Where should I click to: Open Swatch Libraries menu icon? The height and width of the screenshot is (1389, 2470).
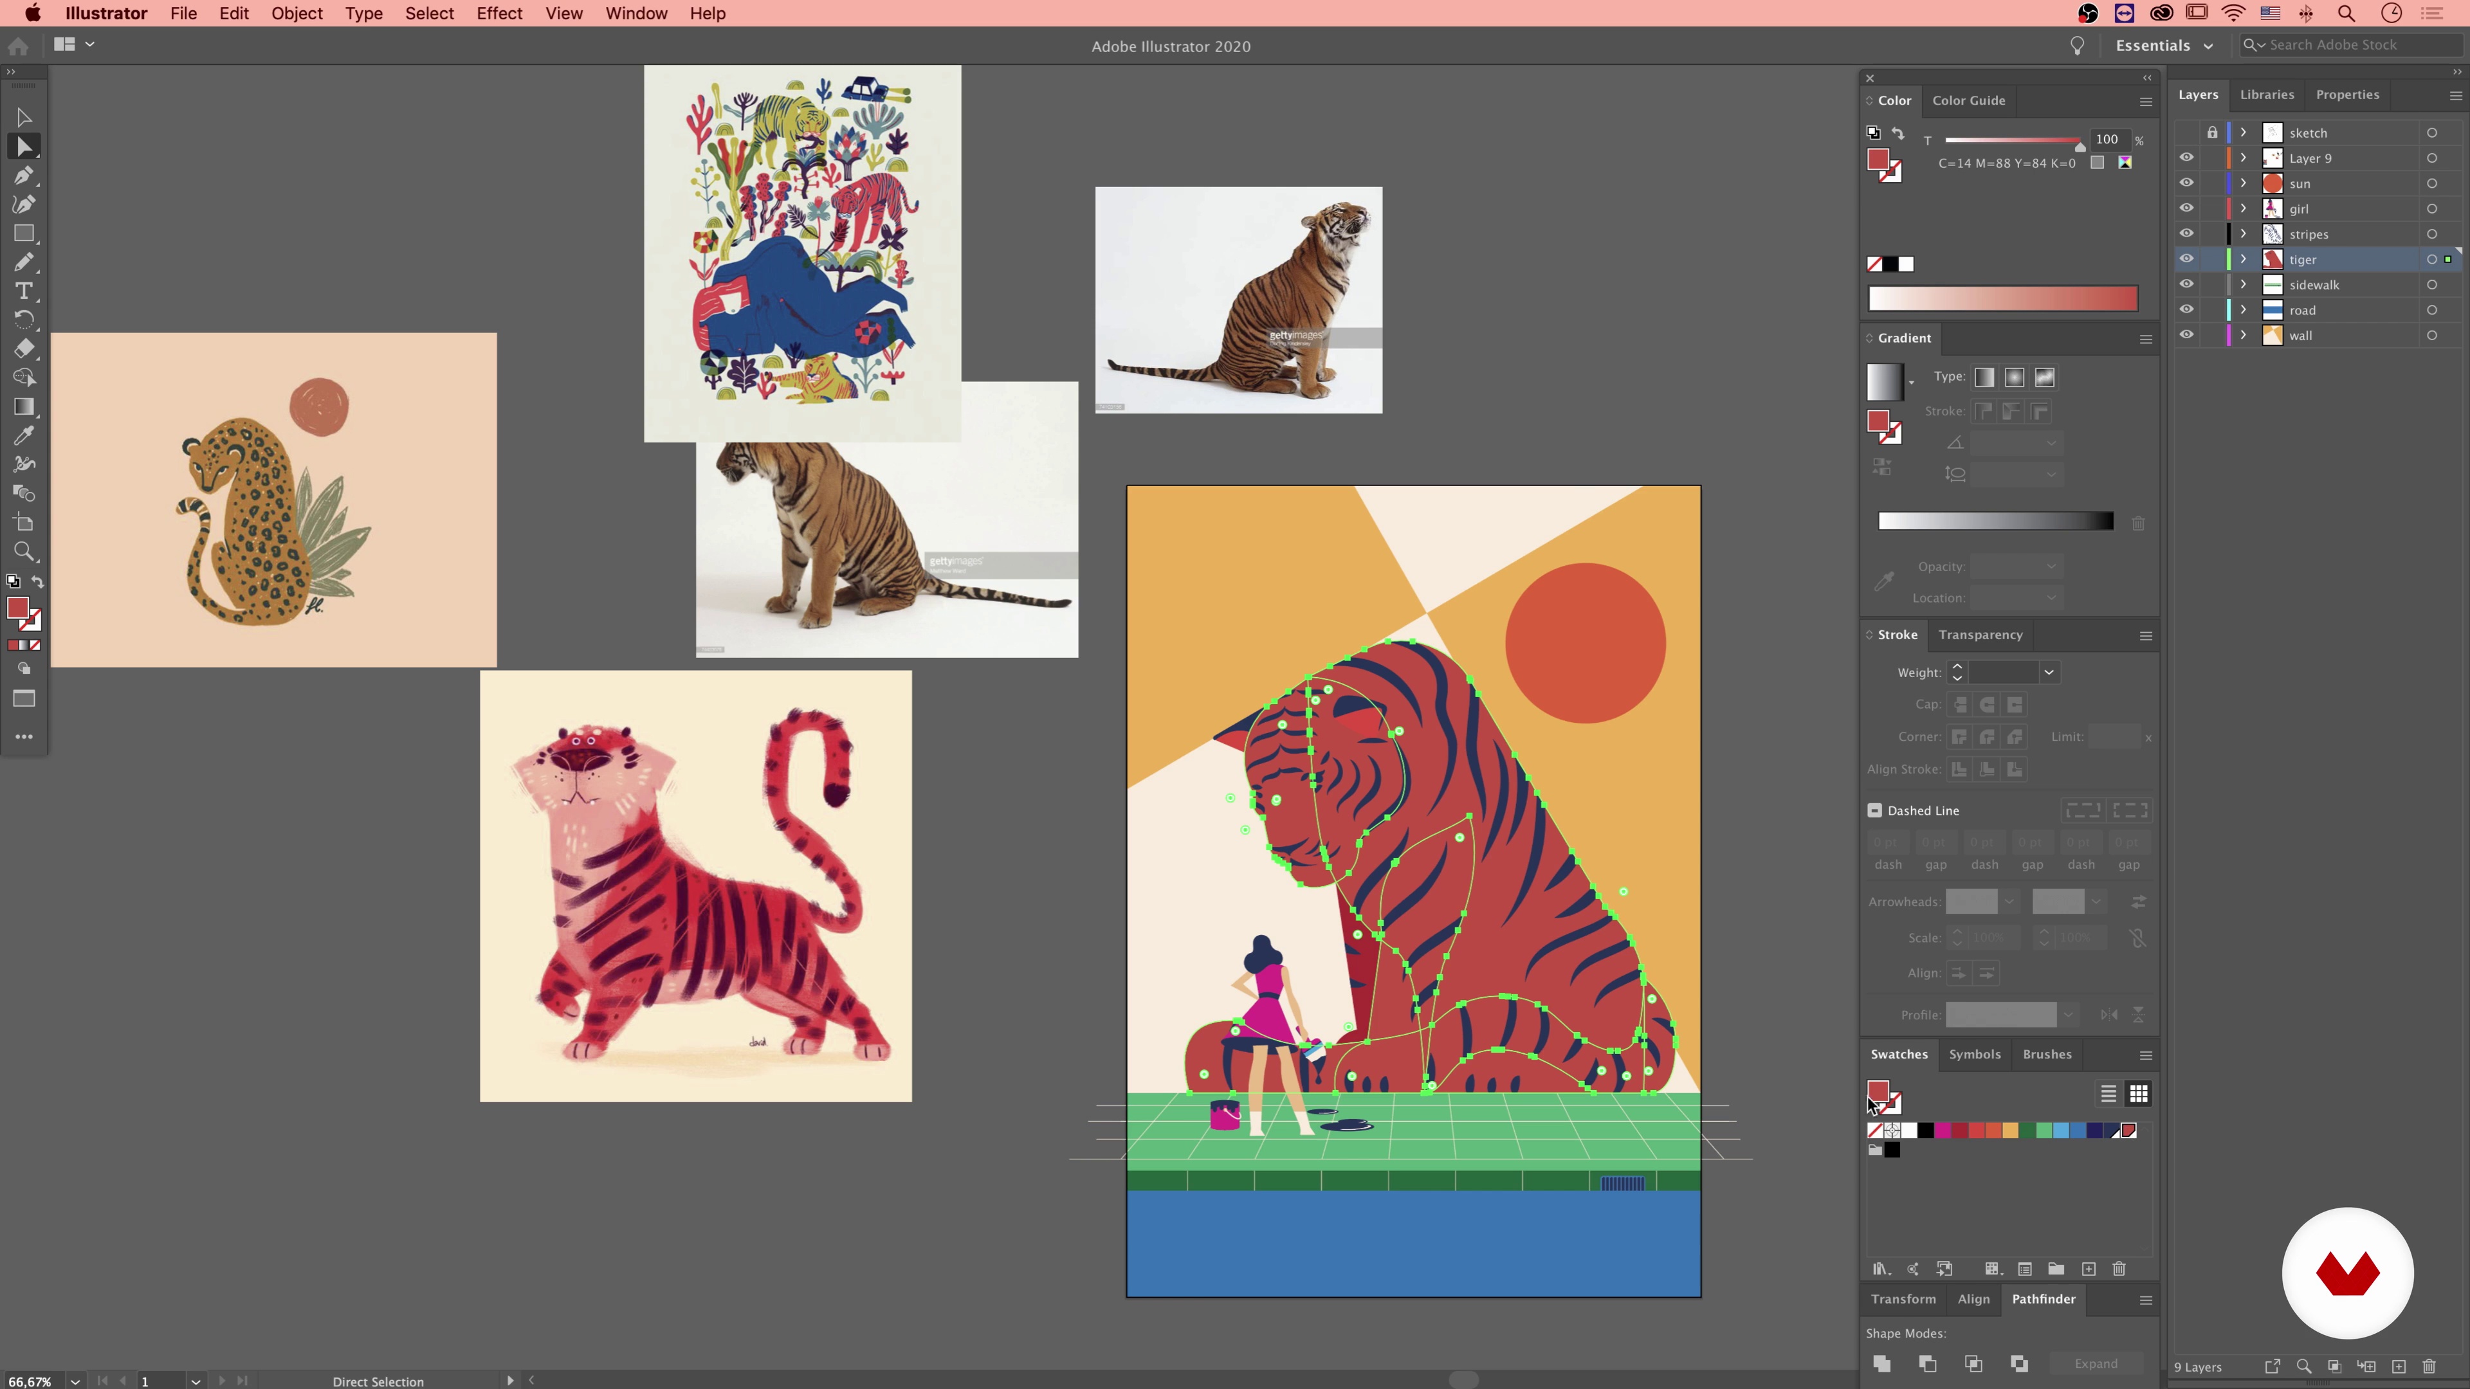point(1880,1269)
